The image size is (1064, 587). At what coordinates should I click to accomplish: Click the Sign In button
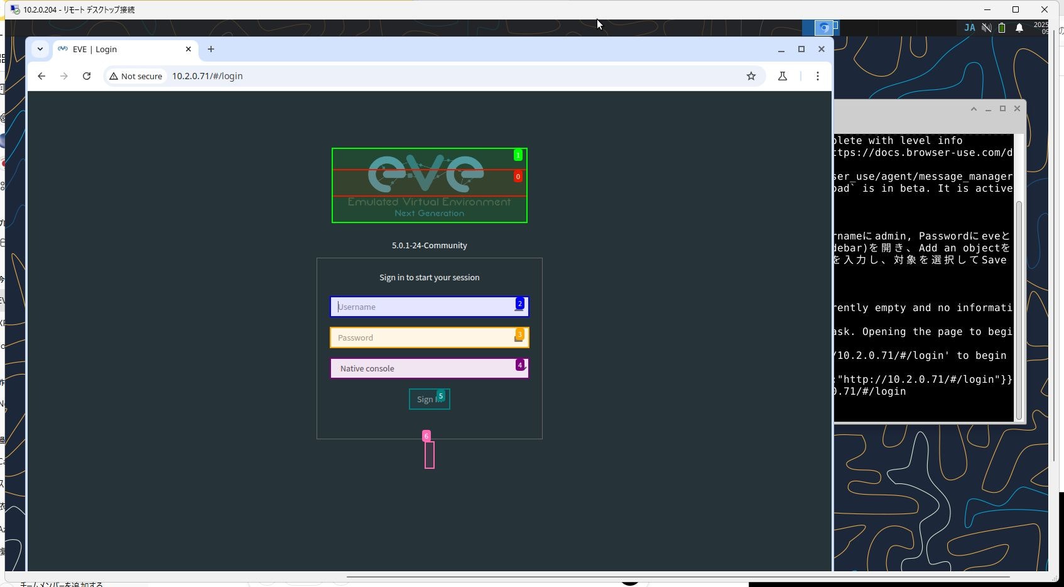(x=429, y=399)
